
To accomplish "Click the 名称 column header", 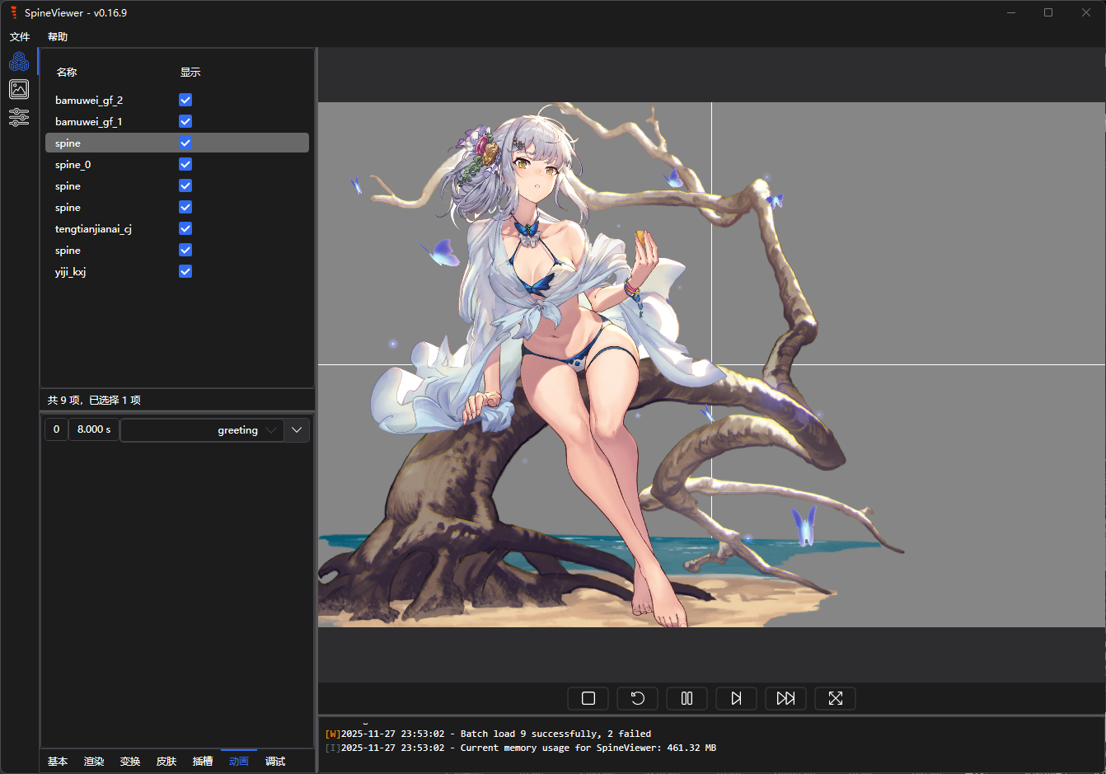I will tap(67, 73).
